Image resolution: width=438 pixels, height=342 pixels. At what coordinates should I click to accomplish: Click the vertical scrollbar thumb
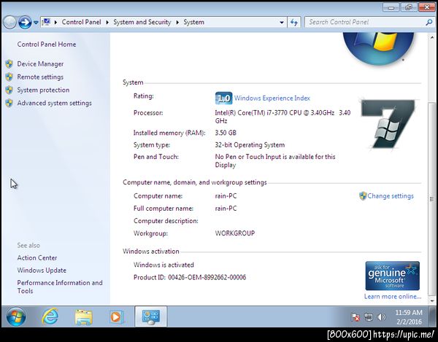point(431,198)
